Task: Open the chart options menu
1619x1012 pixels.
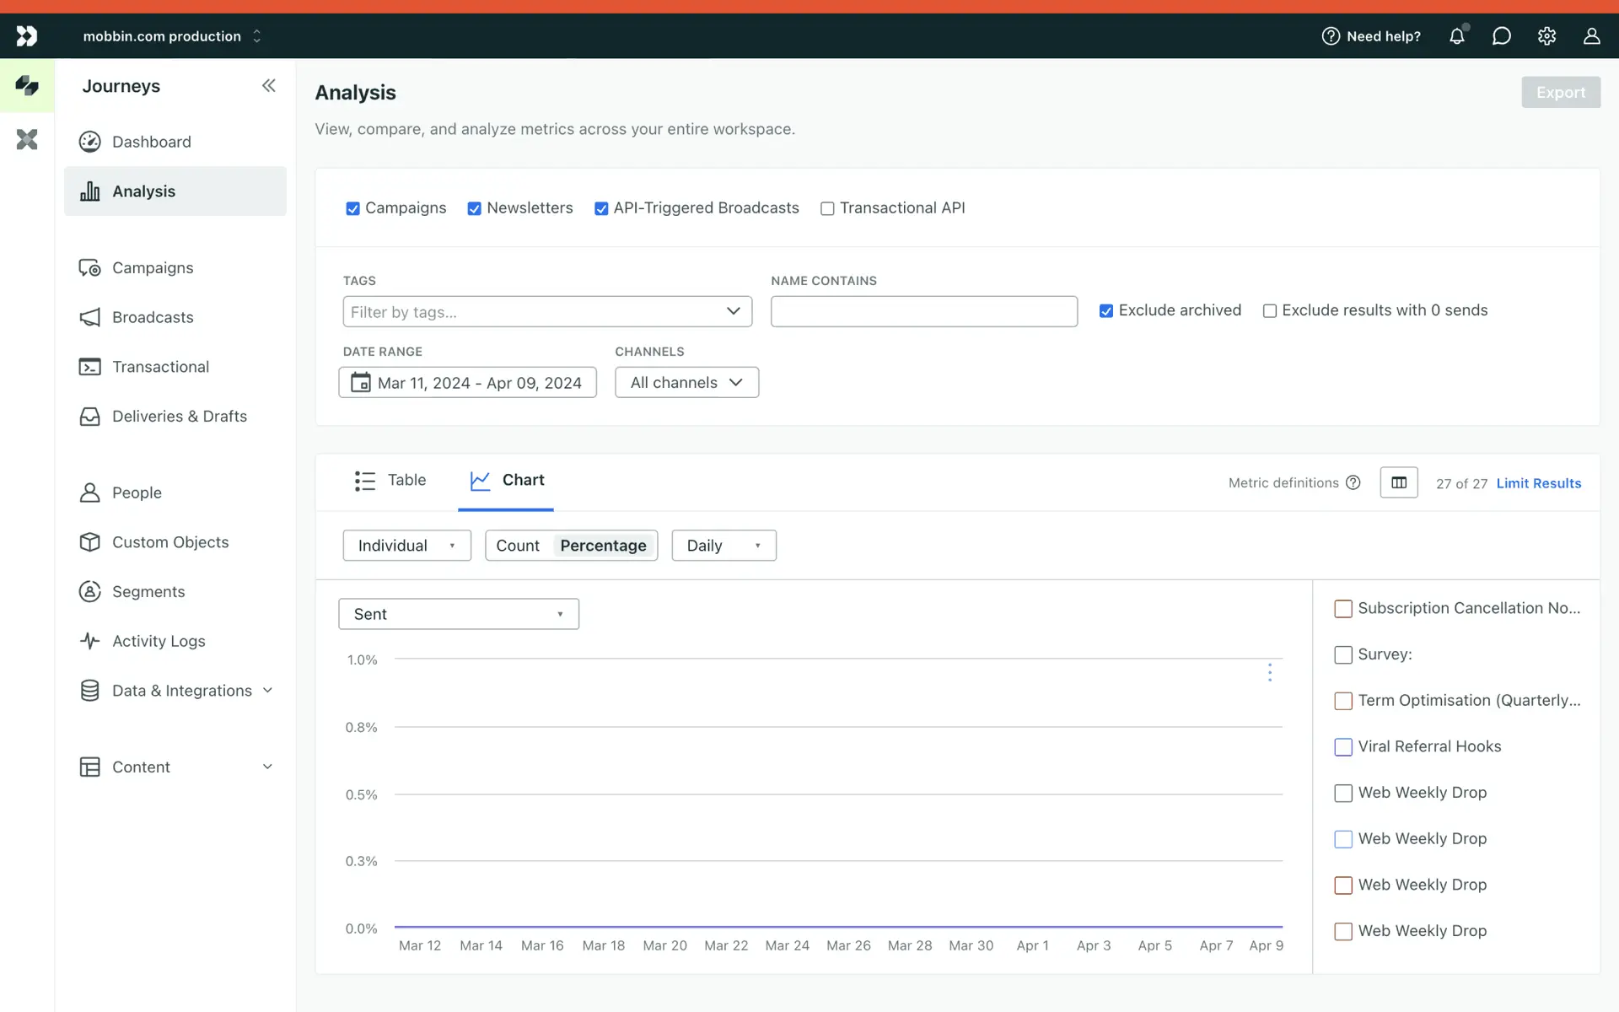Action: 1269,672
